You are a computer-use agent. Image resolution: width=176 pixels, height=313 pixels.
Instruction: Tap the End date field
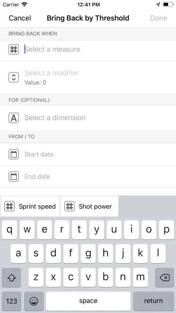[88, 176]
